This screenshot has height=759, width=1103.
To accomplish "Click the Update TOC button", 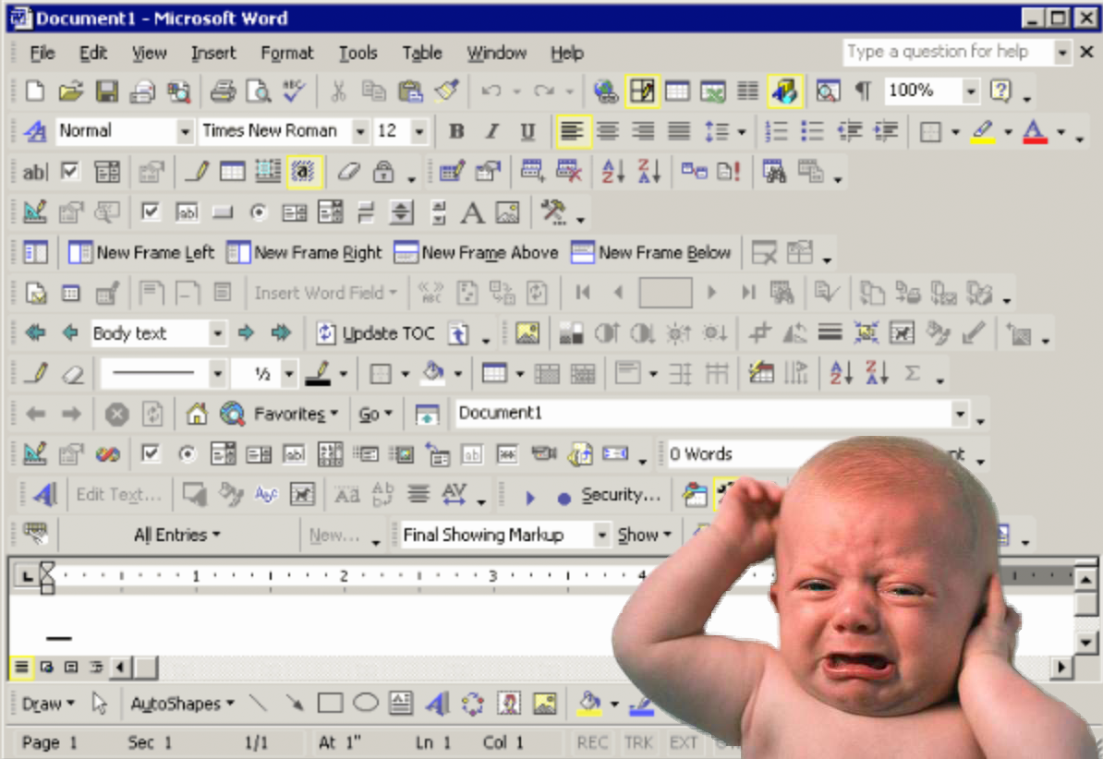I will [x=377, y=333].
